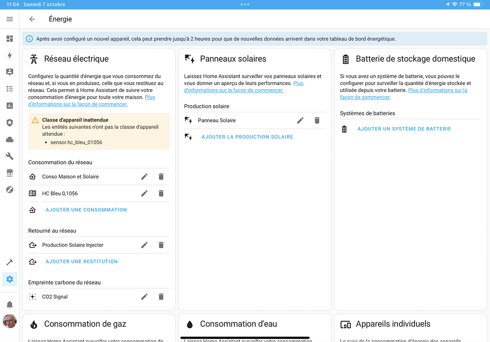Edit 'Panneau Solaire' using the pencil icon
490x342 pixels.
(x=300, y=120)
